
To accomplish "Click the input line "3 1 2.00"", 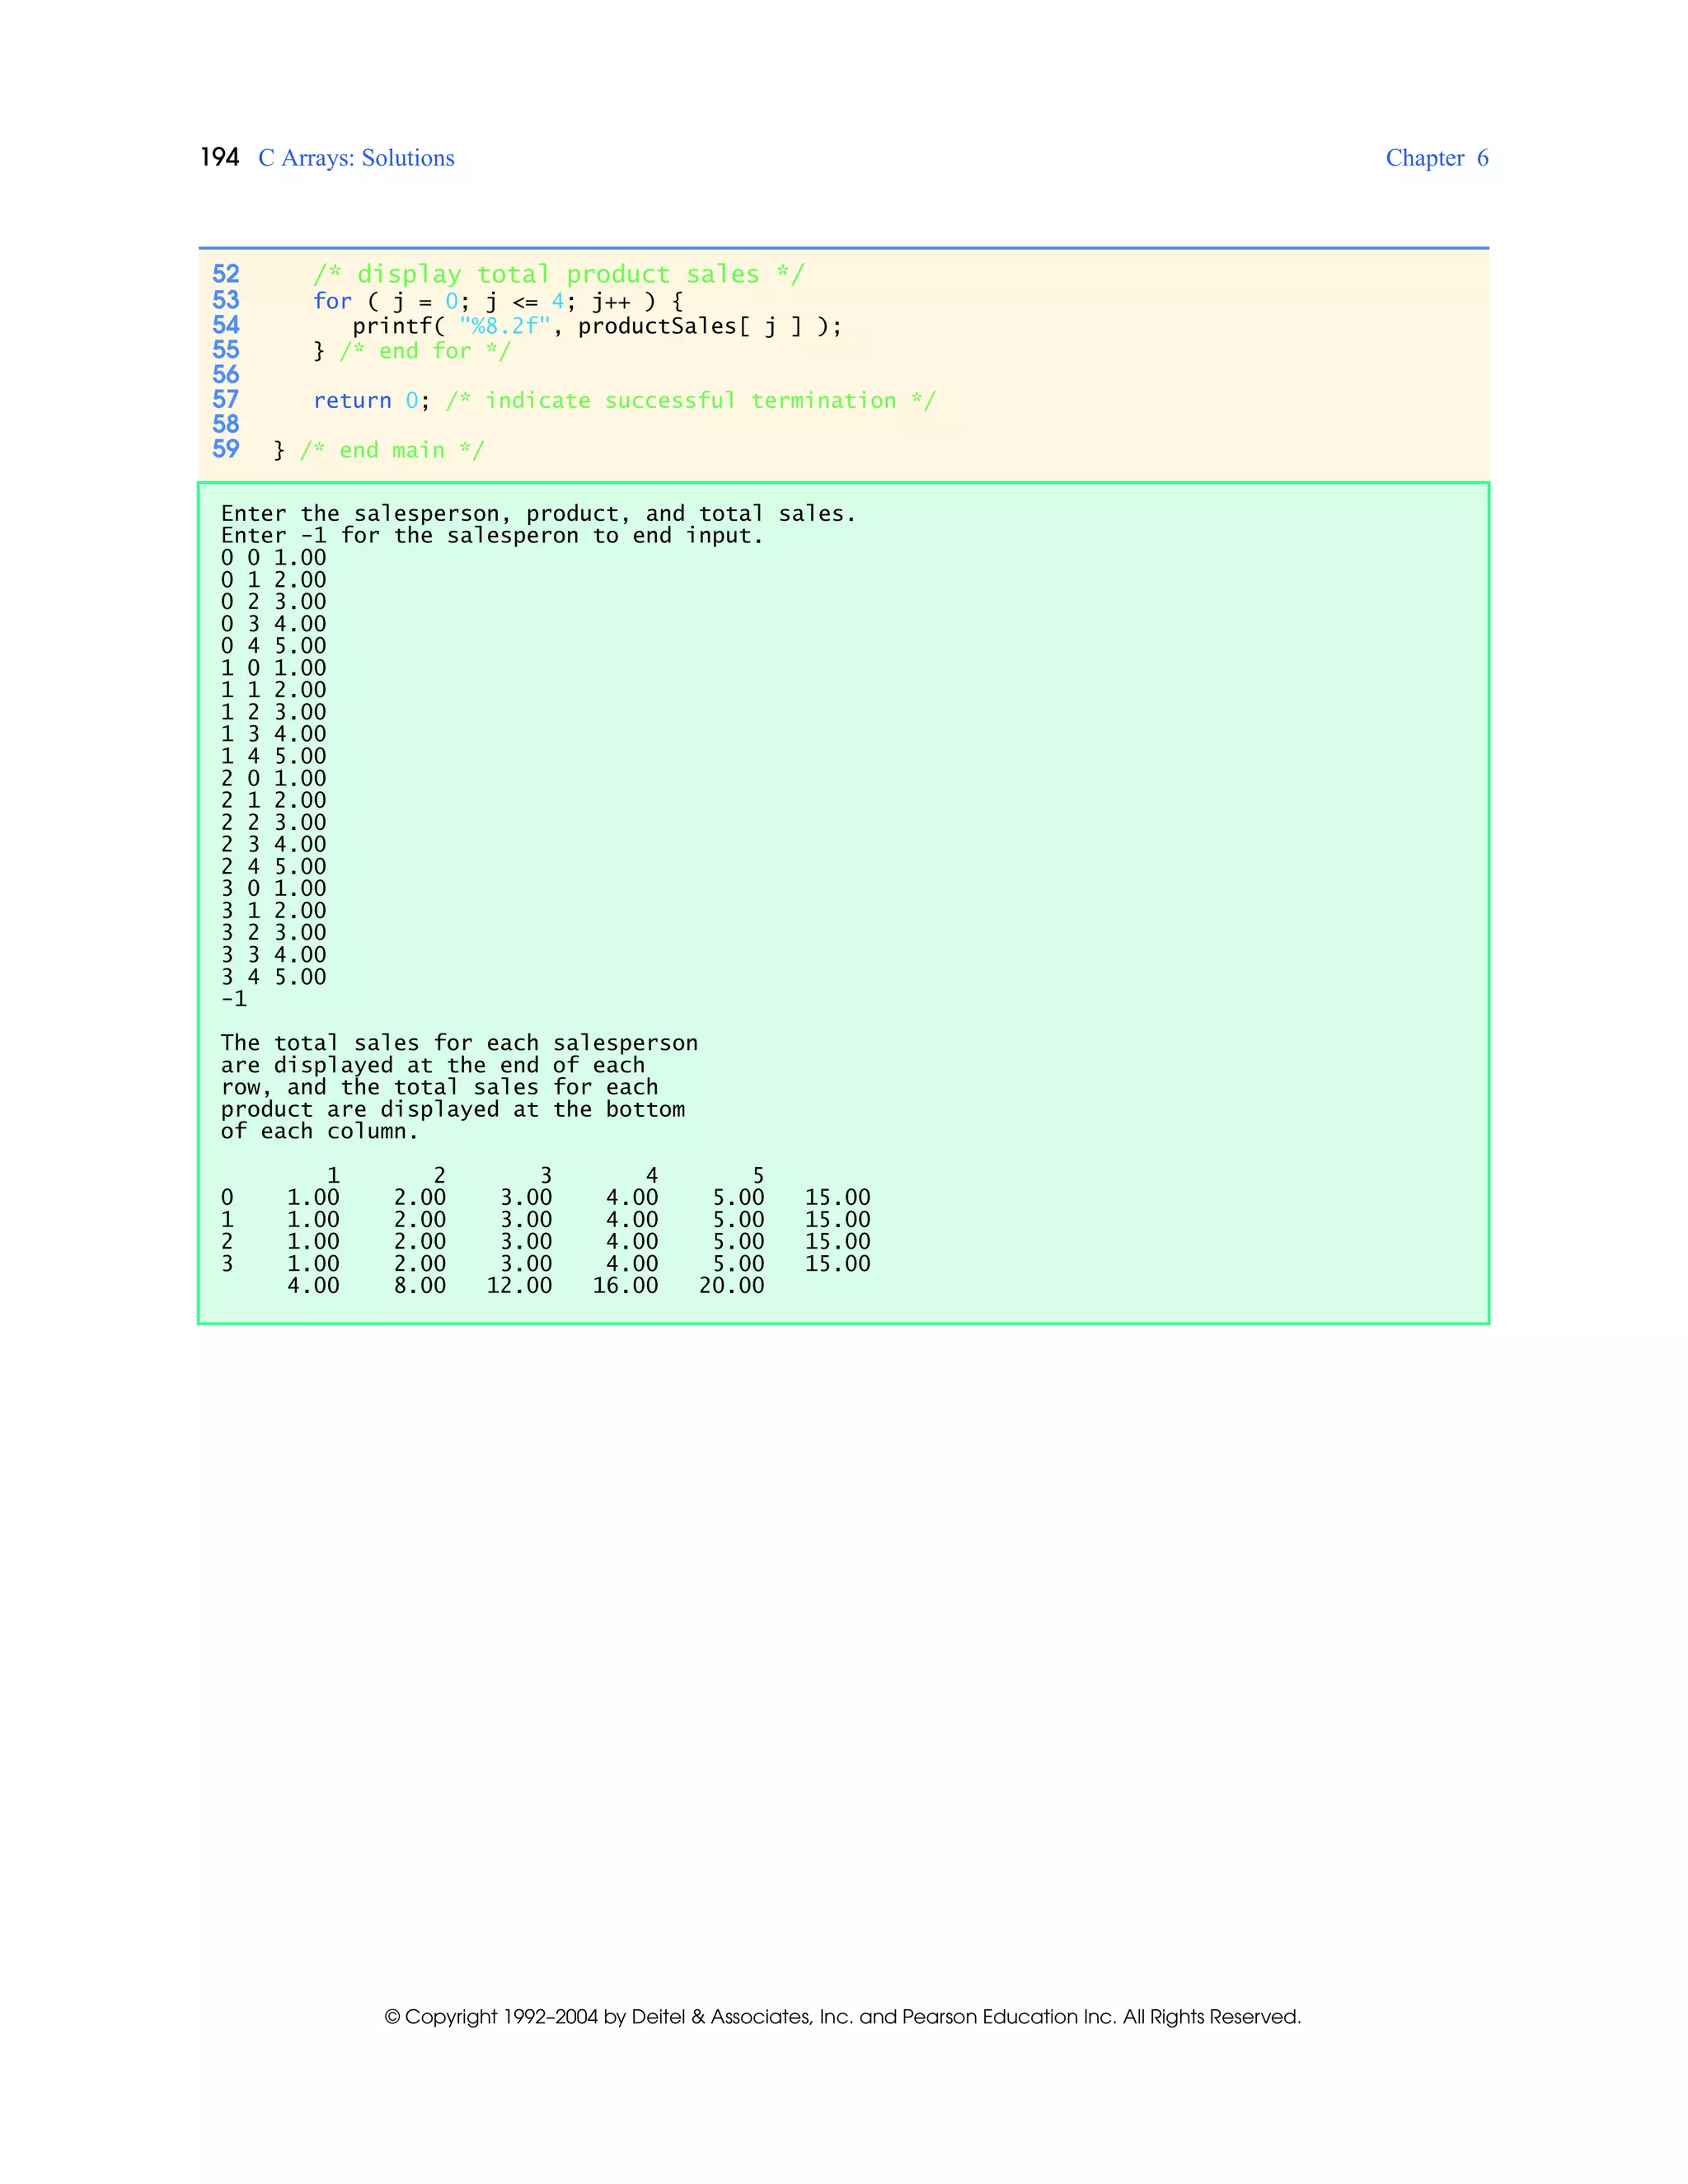I will tap(274, 910).
